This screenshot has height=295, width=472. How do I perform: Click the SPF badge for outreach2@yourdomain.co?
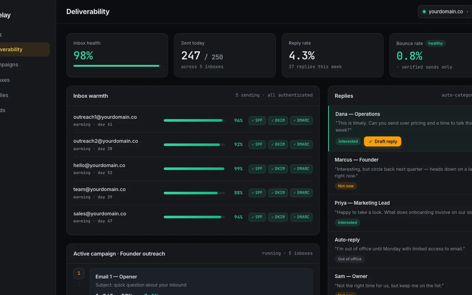(x=257, y=145)
